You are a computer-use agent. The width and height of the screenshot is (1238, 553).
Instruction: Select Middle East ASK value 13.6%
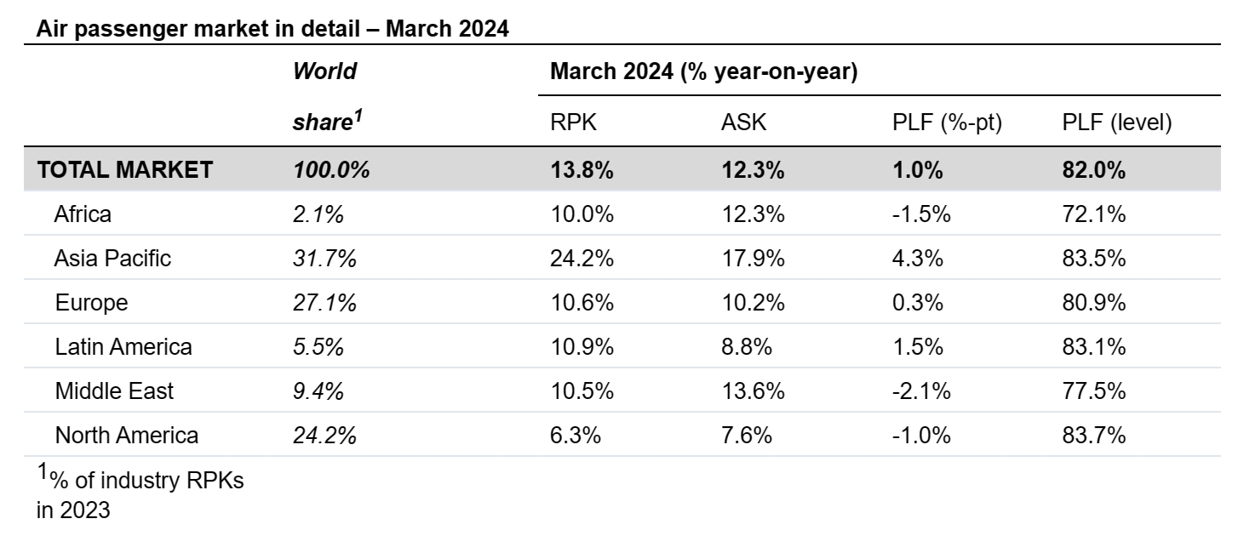(753, 391)
